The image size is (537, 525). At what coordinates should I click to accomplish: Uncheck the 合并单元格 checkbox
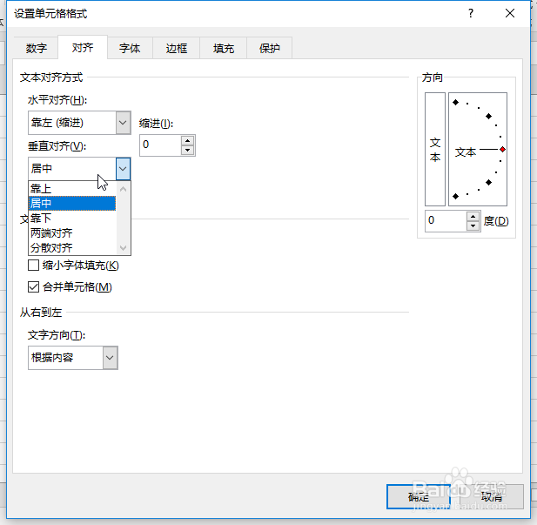33,286
